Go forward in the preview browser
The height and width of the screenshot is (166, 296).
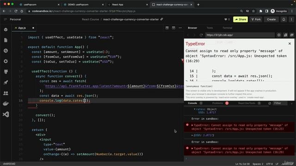(194, 35)
